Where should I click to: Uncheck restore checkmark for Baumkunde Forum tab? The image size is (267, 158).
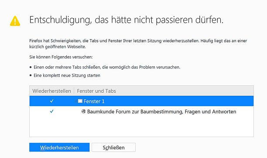click(x=52, y=111)
